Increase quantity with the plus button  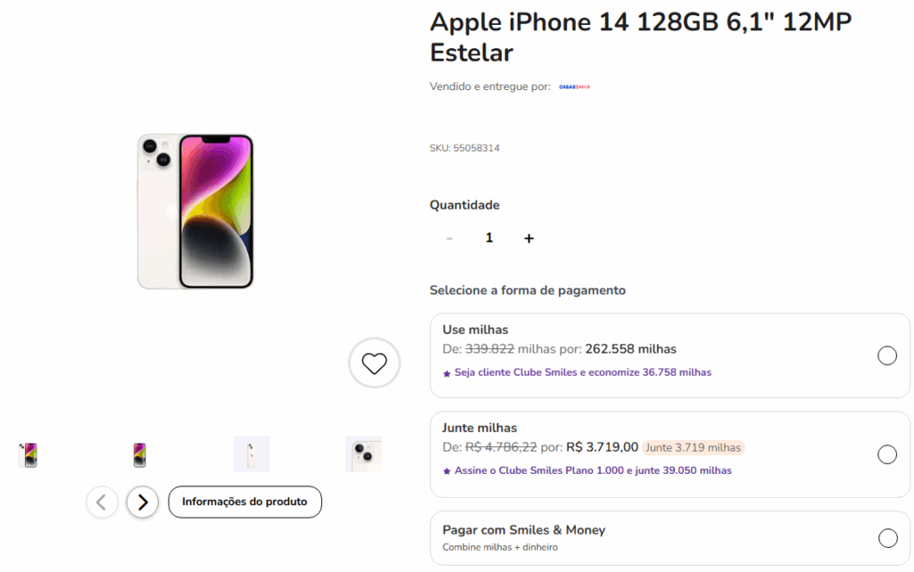528,238
